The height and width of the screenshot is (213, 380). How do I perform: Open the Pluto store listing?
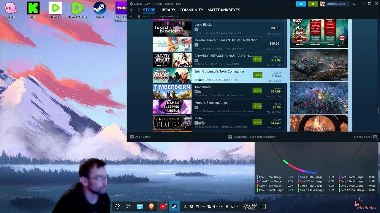[220, 122]
